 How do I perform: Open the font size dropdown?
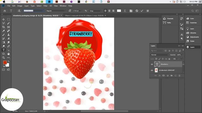point(82,11)
